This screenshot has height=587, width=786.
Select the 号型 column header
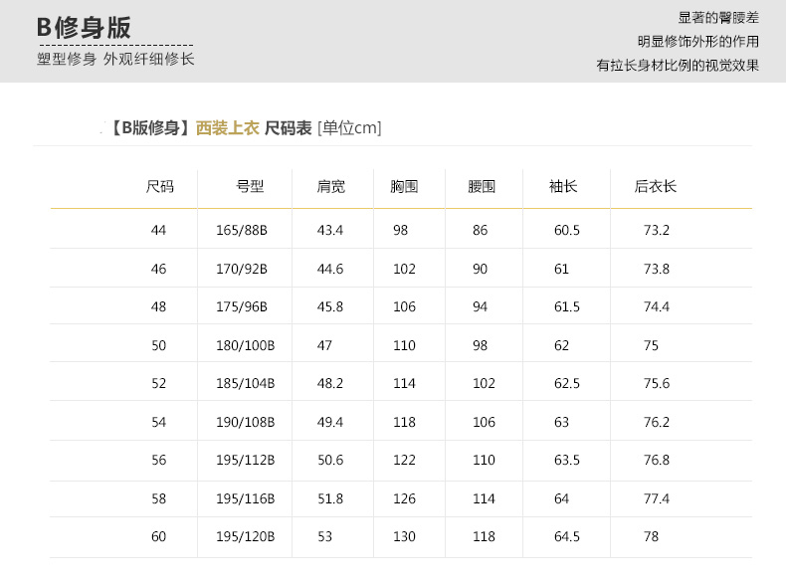coord(250,186)
